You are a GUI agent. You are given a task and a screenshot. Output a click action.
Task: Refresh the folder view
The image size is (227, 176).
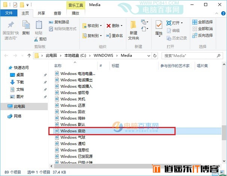[155, 56]
